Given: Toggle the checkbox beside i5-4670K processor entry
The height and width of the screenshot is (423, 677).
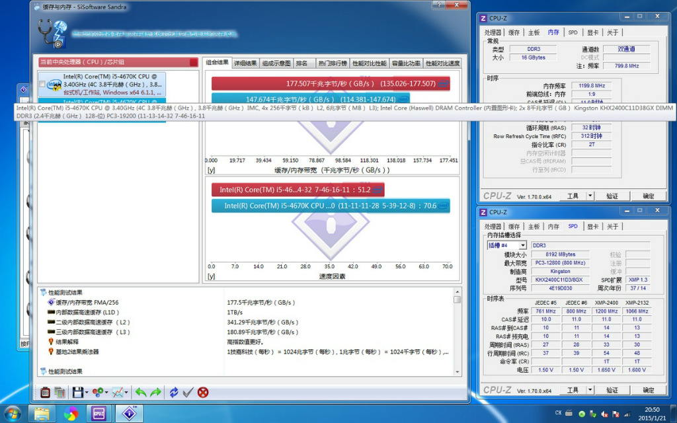Looking at the screenshot, I should pos(42,84).
